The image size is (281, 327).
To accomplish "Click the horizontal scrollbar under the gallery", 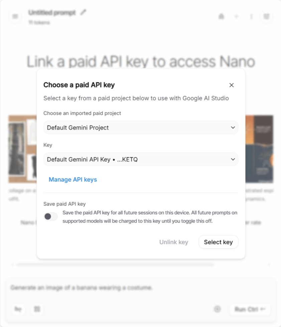I will (x=115, y=265).
